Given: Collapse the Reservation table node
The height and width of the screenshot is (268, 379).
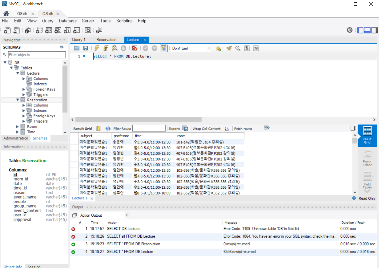Looking at the screenshot, I should tap(18, 100).
